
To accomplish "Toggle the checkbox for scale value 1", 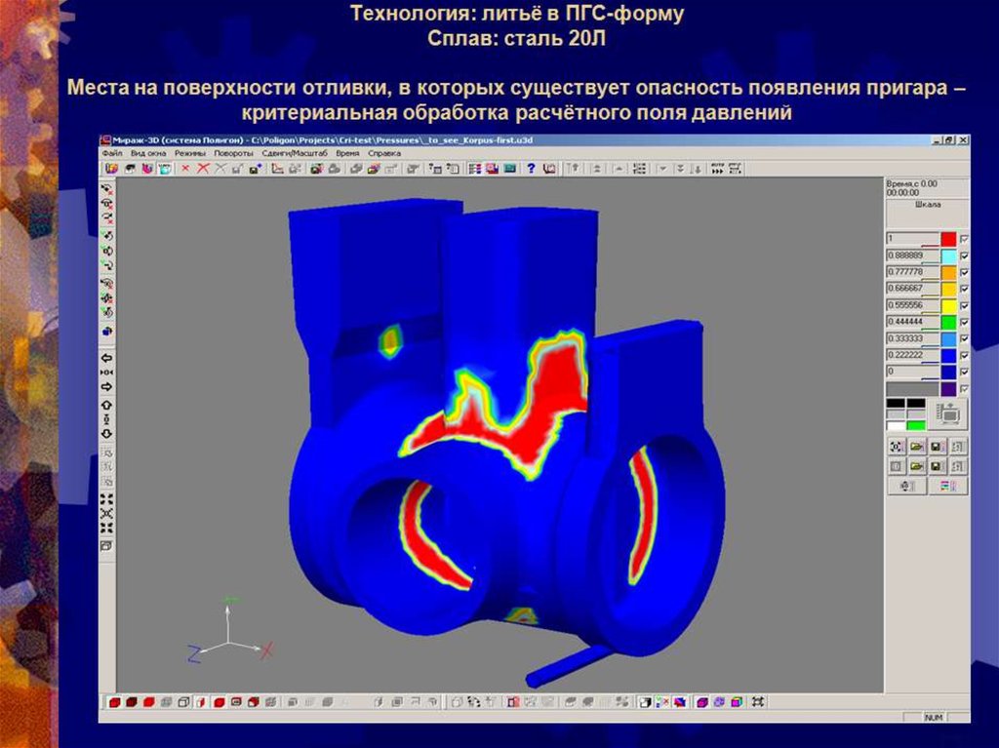I will [x=964, y=239].
